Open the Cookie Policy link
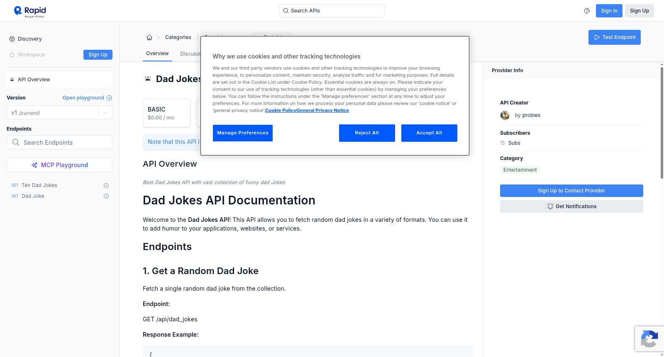This screenshot has width=664, height=357. click(x=281, y=110)
